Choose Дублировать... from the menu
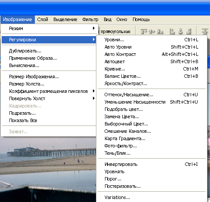Screen dimensions: 210x202 click(49, 51)
